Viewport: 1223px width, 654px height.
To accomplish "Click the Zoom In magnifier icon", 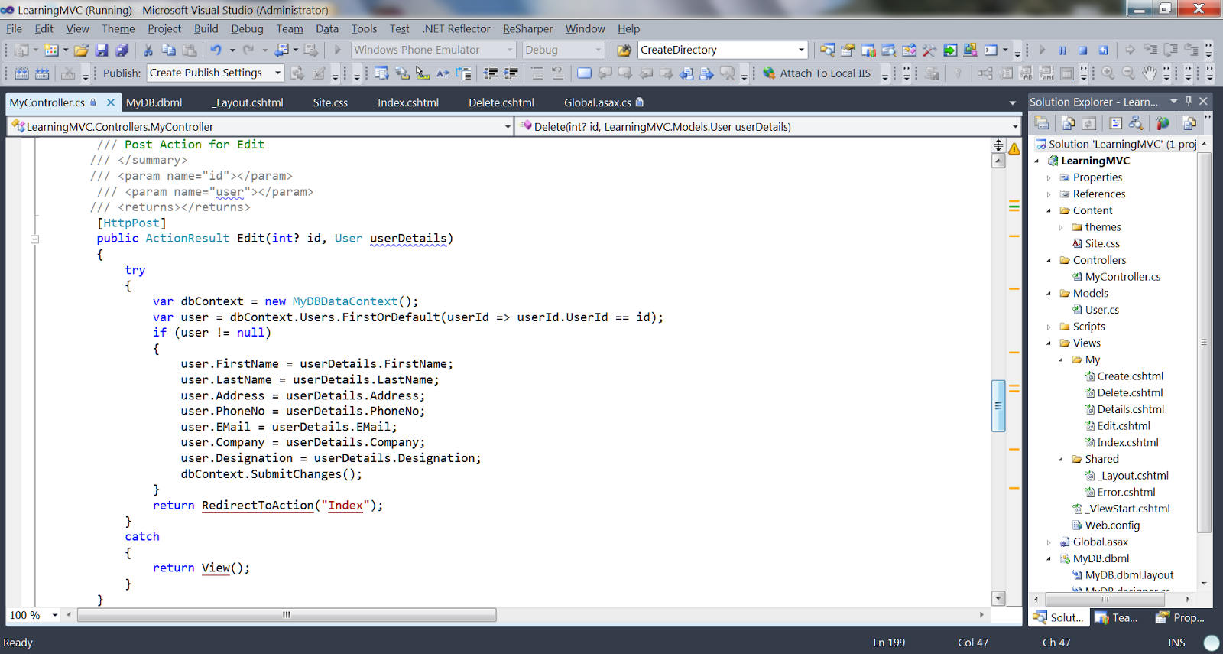I will 1108,73.
